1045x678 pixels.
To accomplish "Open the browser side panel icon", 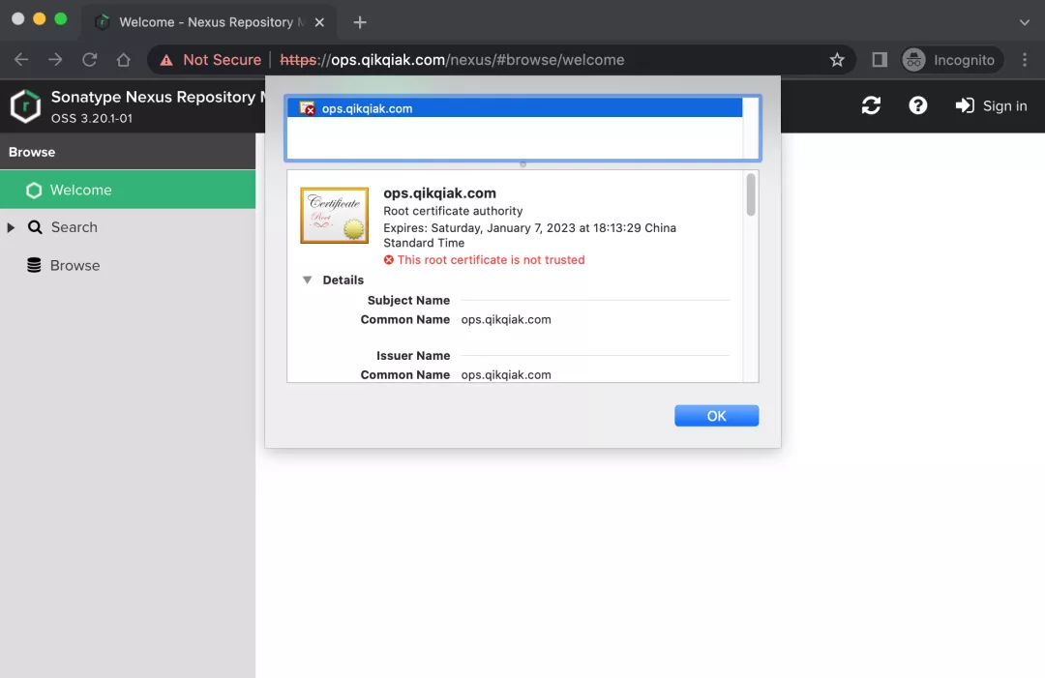I will tap(879, 60).
